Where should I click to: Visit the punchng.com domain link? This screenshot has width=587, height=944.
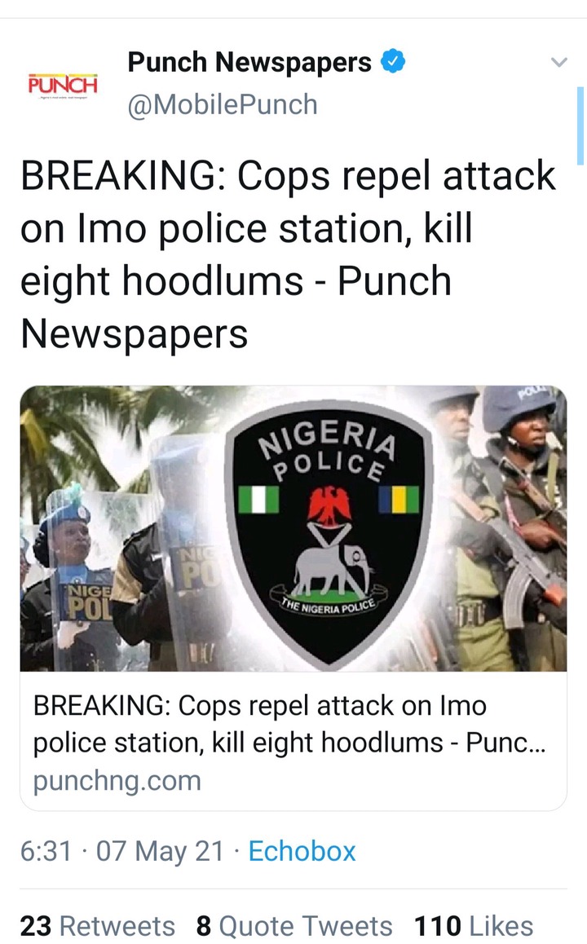pyautogui.click(x=117, y=781)
